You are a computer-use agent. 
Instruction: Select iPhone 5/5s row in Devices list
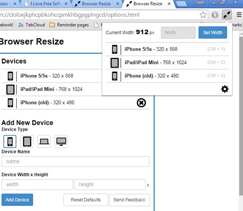pos(51,76)
